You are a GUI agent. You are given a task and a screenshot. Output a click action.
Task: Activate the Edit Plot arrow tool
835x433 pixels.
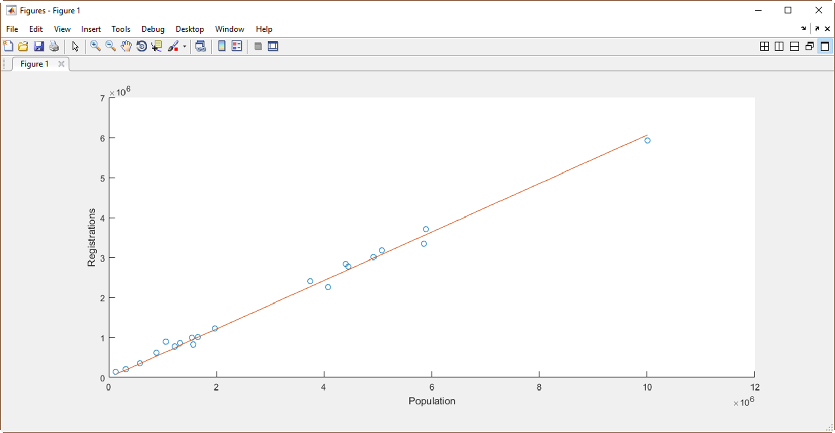[x=75, y=47]
